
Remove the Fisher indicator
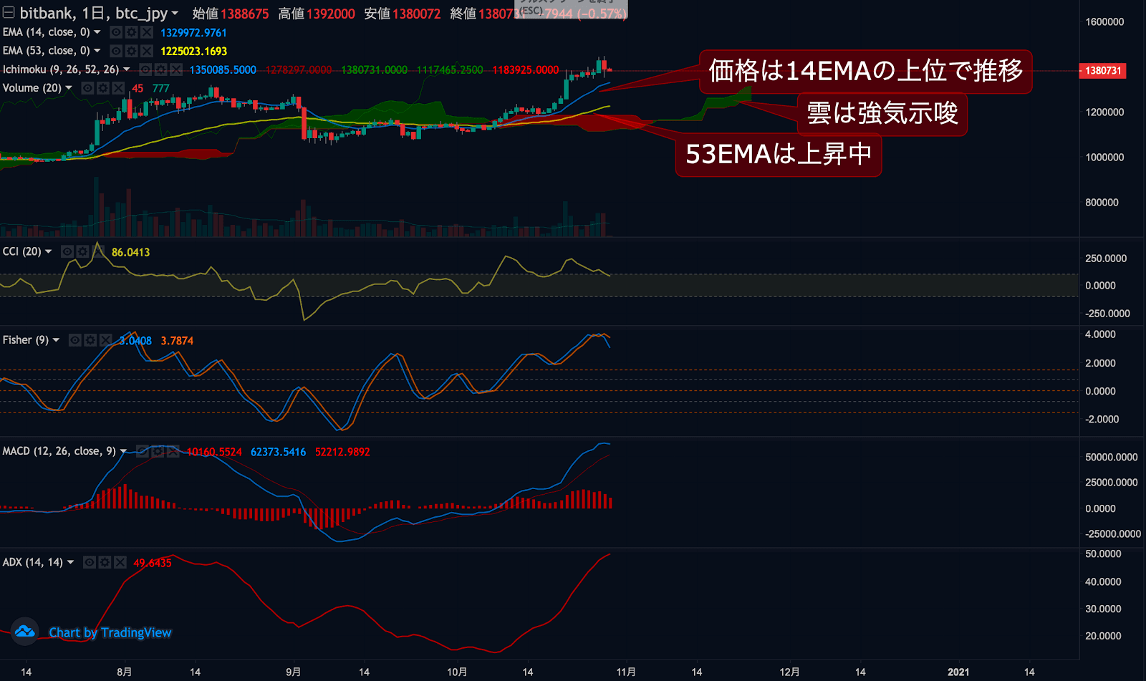[x=106, y=340]
